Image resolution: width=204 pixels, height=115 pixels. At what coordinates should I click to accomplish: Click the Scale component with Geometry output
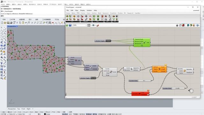coord(185,71)
